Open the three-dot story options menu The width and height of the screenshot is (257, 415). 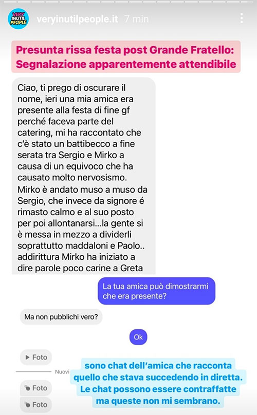point(242,18)
